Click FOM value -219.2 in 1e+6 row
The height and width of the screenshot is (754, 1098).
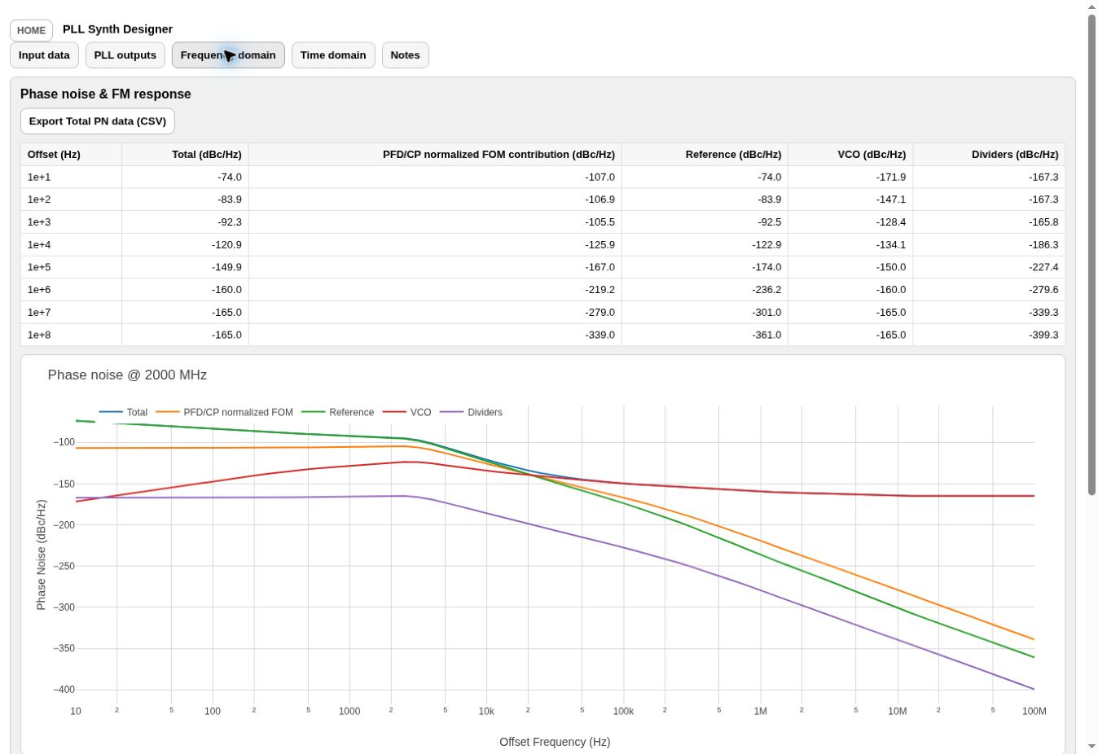[435, 290]
